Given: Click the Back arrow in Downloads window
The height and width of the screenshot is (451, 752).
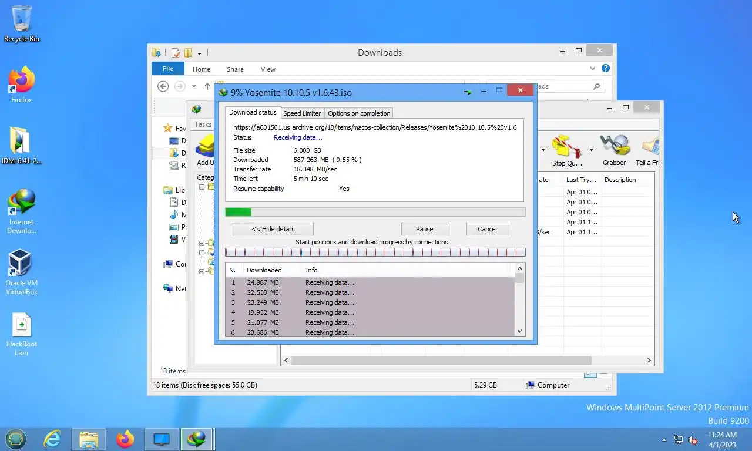Looking at the screenshot, I should point(163,86).
